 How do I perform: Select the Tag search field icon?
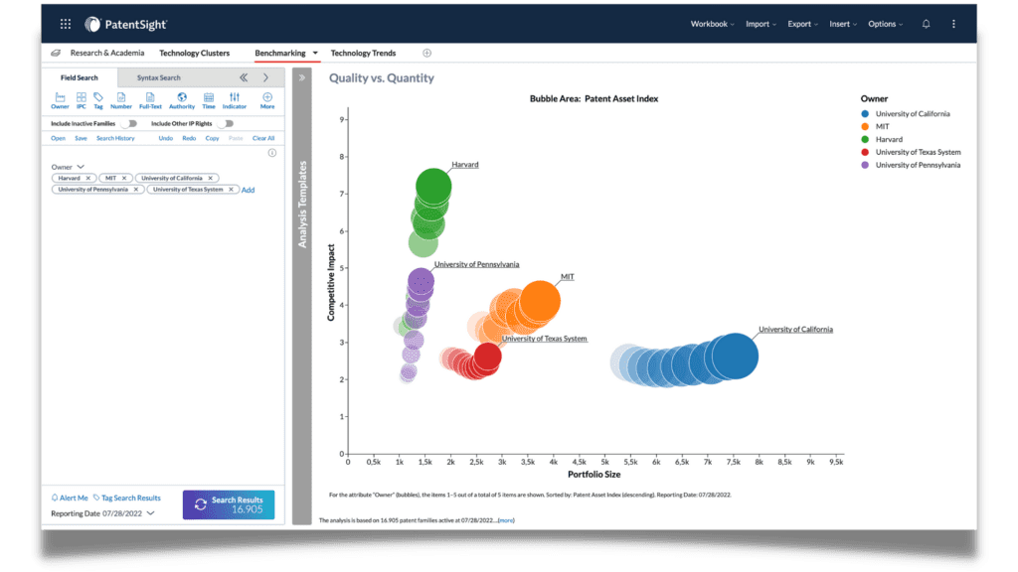(98, 100)
